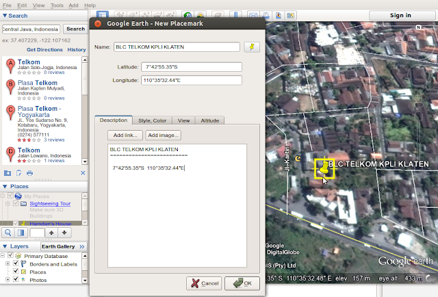
Task: Click the north indicator N on the compass
Action: [418, 27]
